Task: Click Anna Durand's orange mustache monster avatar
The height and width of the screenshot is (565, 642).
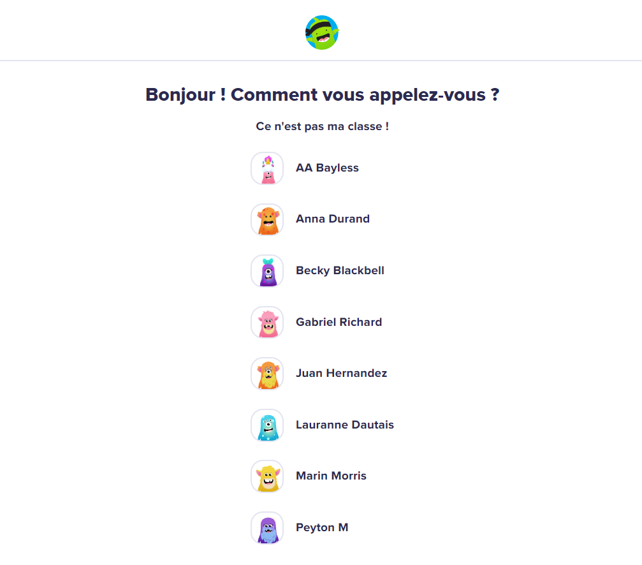Action: pos(267,219)
